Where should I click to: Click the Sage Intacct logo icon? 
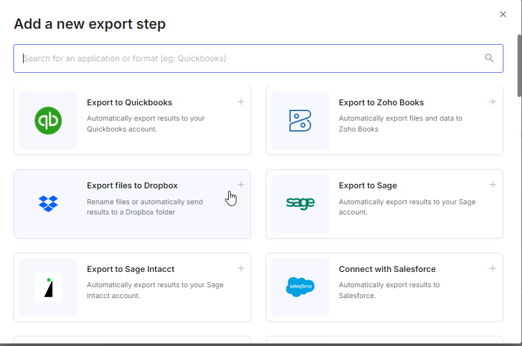[x=49, y=287]
